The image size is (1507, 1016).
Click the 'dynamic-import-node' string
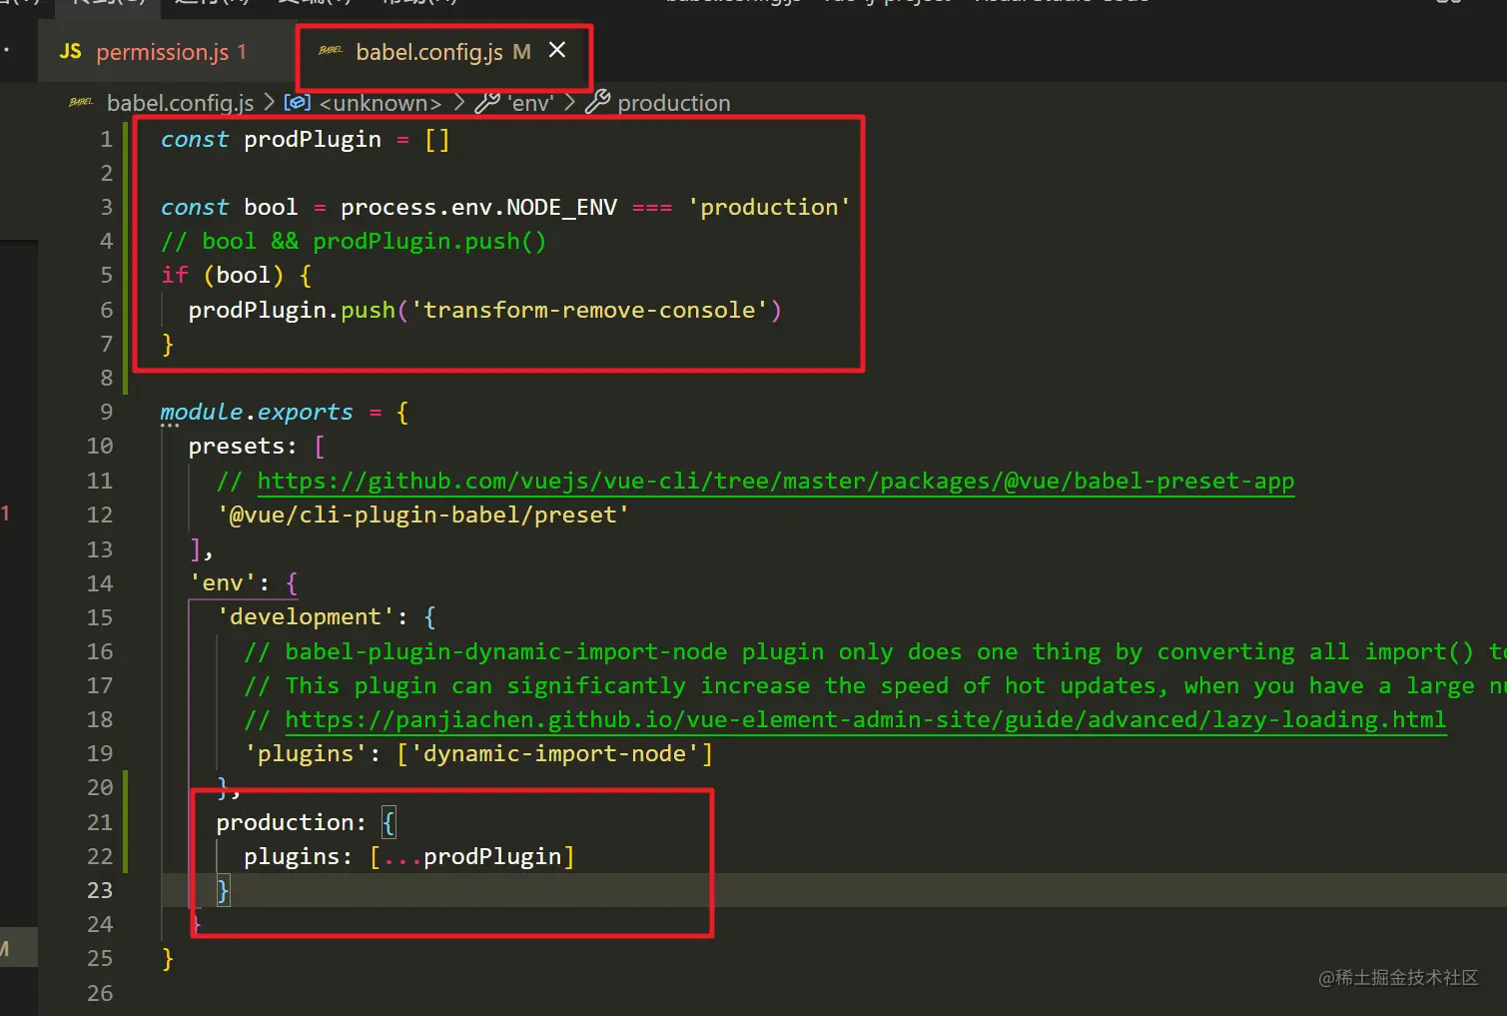pyautogui.click(x=554, y=754)
